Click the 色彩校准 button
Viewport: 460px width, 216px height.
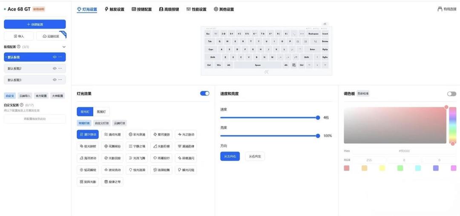pos(363,94)
